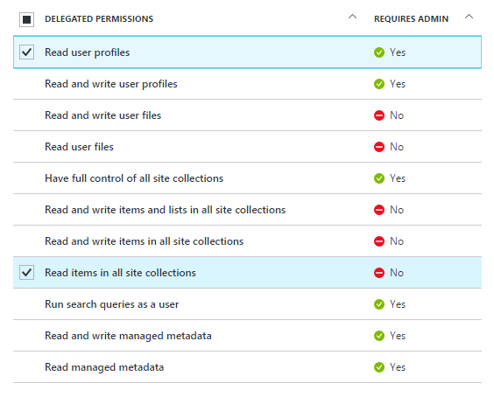Select Read and write items in all site collections

247,241
